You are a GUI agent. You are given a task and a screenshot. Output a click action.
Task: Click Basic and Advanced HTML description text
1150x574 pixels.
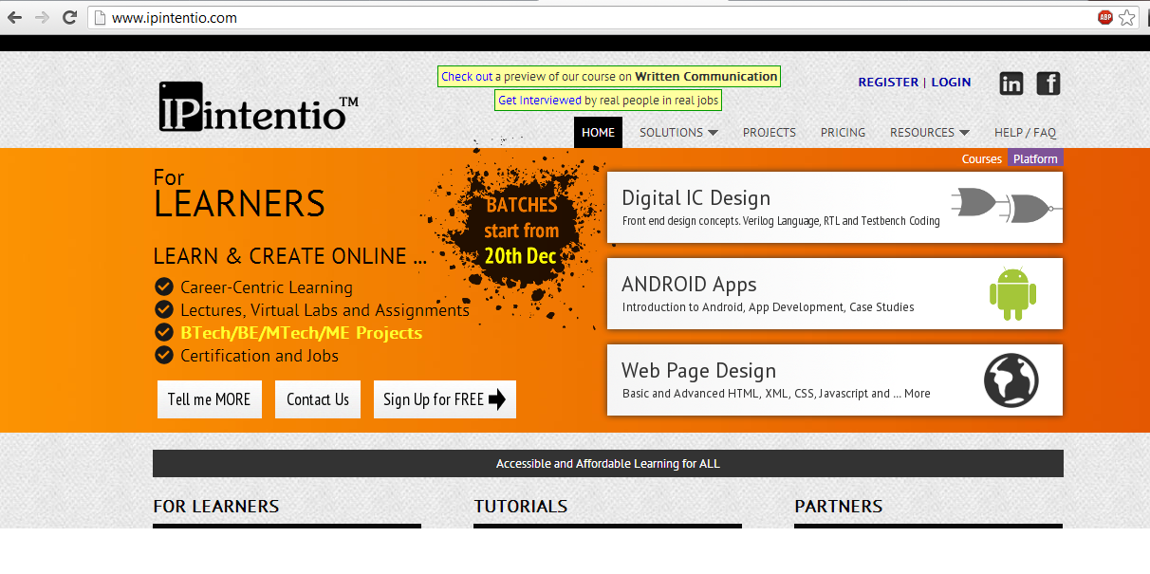point(776,394)
